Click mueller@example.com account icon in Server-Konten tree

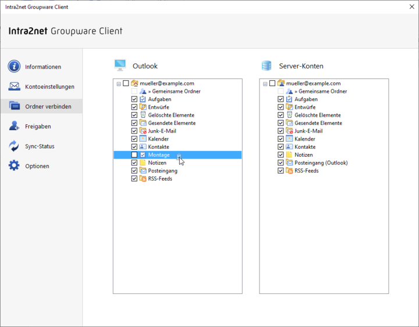pos(281,83)
